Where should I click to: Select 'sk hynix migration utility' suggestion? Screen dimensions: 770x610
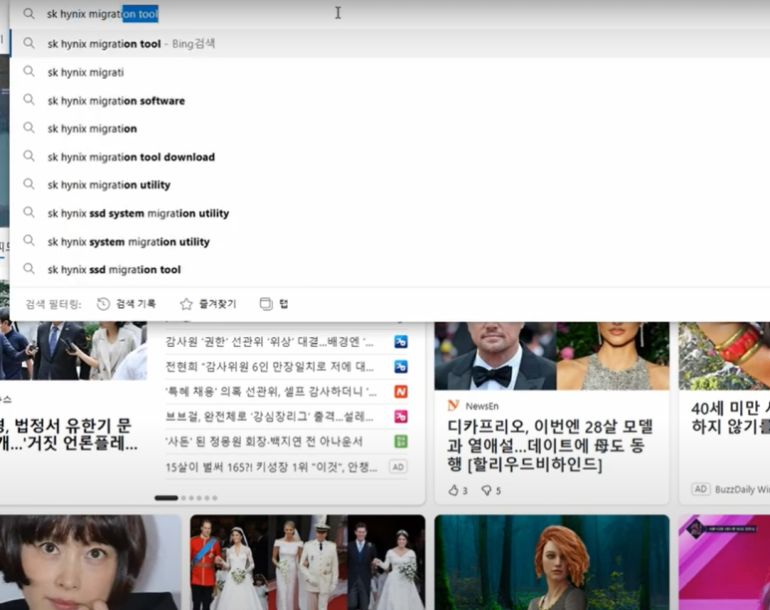pyautogui.click(x=389, y=185)
